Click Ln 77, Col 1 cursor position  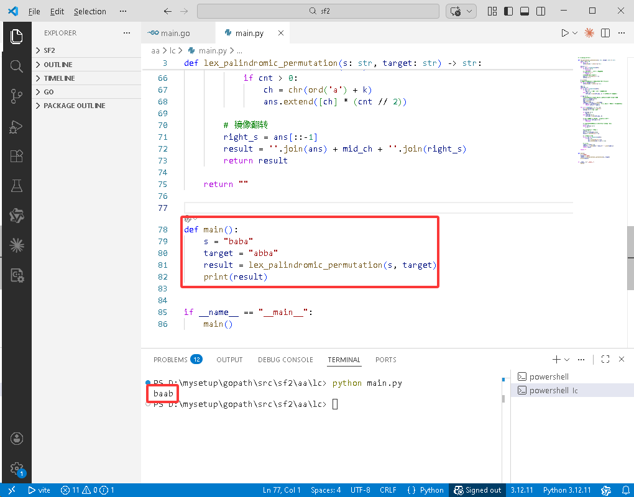(x=282, y=490)
